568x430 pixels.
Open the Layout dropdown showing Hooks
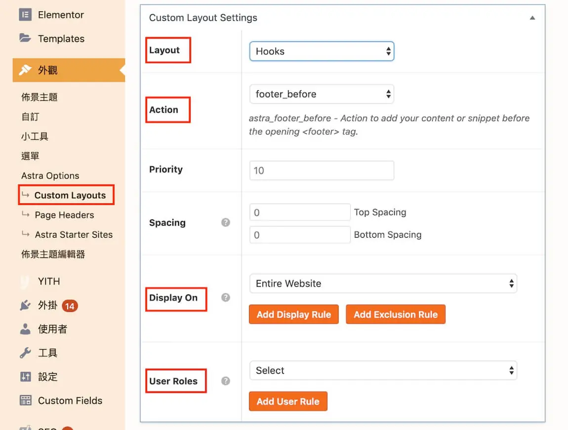pos(322,51)
